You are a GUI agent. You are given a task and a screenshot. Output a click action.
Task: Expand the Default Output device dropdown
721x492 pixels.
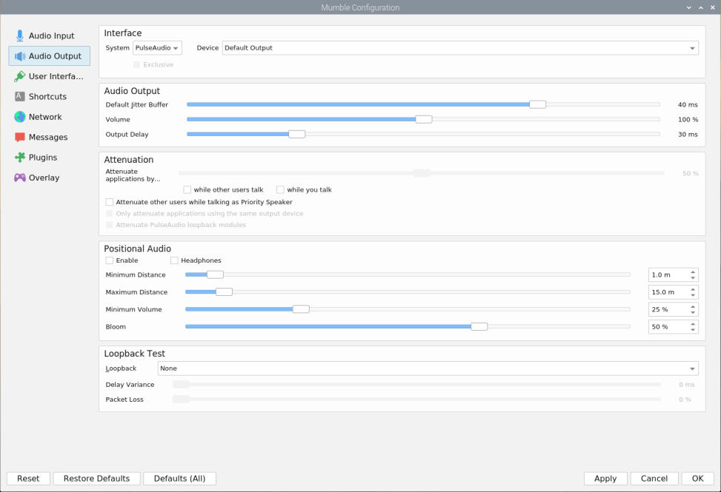460,48
